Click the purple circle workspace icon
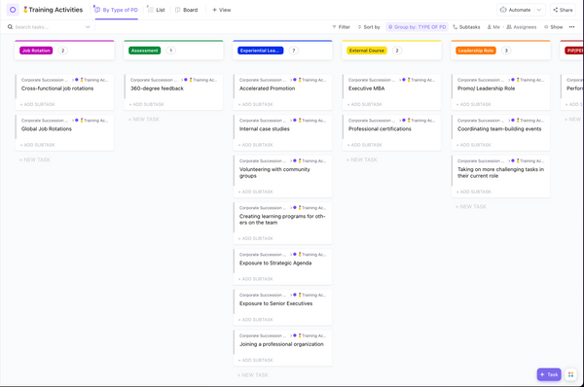 pos(13,10)
